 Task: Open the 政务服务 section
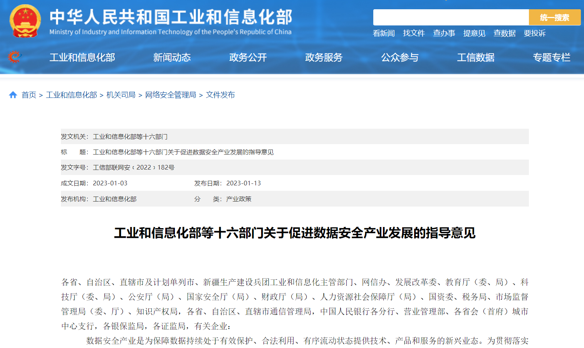[324, 57]
